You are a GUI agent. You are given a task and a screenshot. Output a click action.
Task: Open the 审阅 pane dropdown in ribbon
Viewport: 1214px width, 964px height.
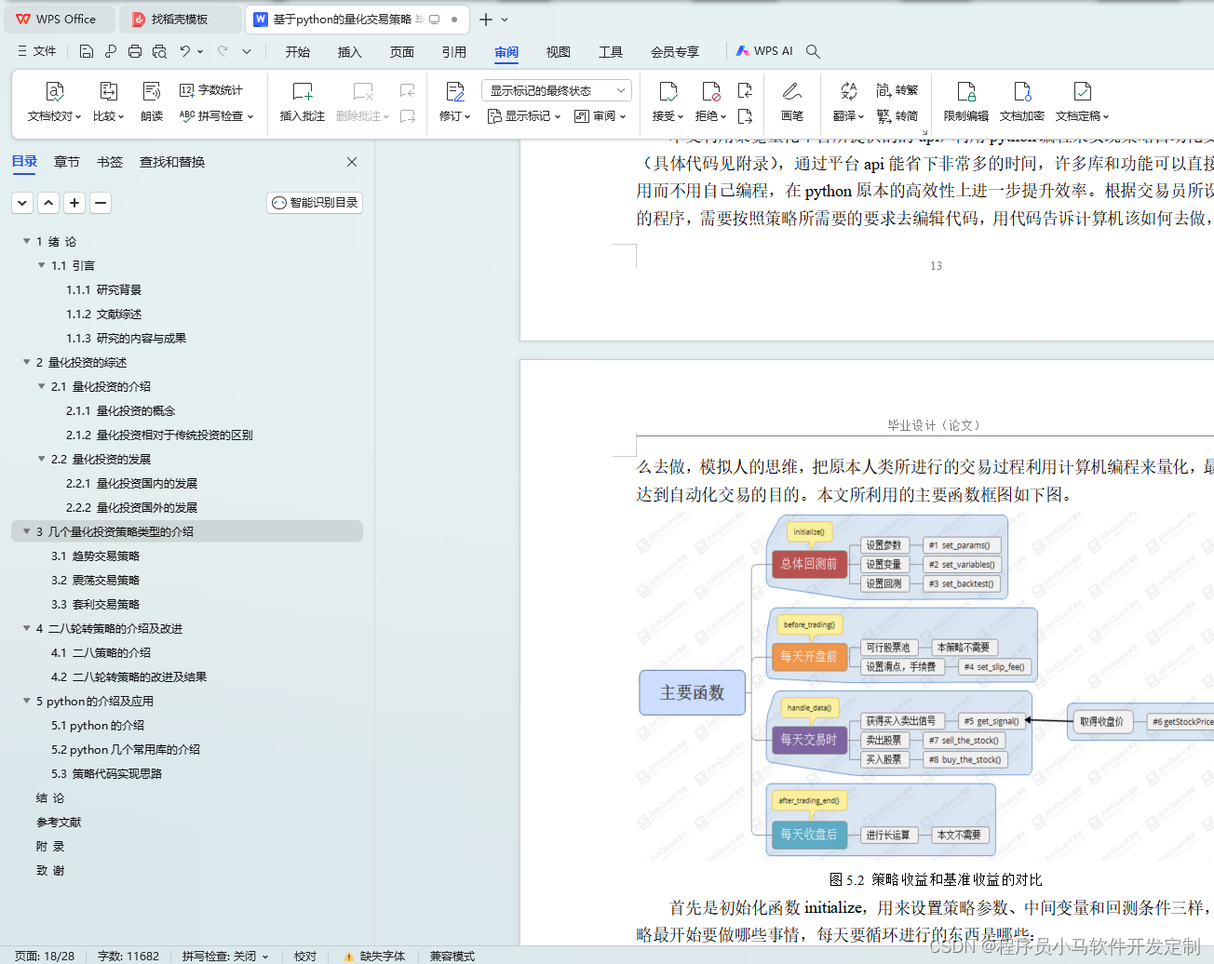tap(600, 116)
